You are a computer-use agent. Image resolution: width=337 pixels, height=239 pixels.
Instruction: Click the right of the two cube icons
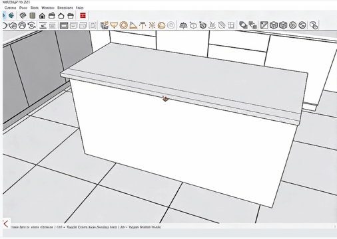point(283,25)
